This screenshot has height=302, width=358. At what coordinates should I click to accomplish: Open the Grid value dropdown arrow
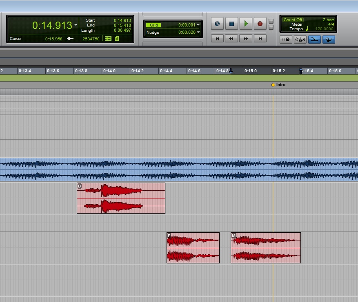point(198,25)
